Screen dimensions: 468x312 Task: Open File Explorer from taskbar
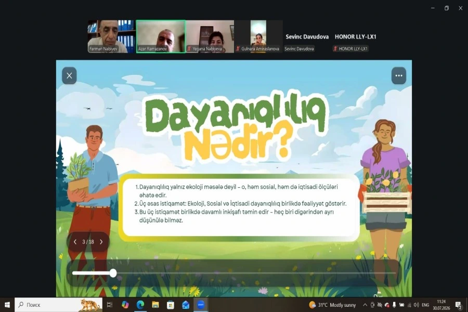pyautogui.click(x=155, y=305)
